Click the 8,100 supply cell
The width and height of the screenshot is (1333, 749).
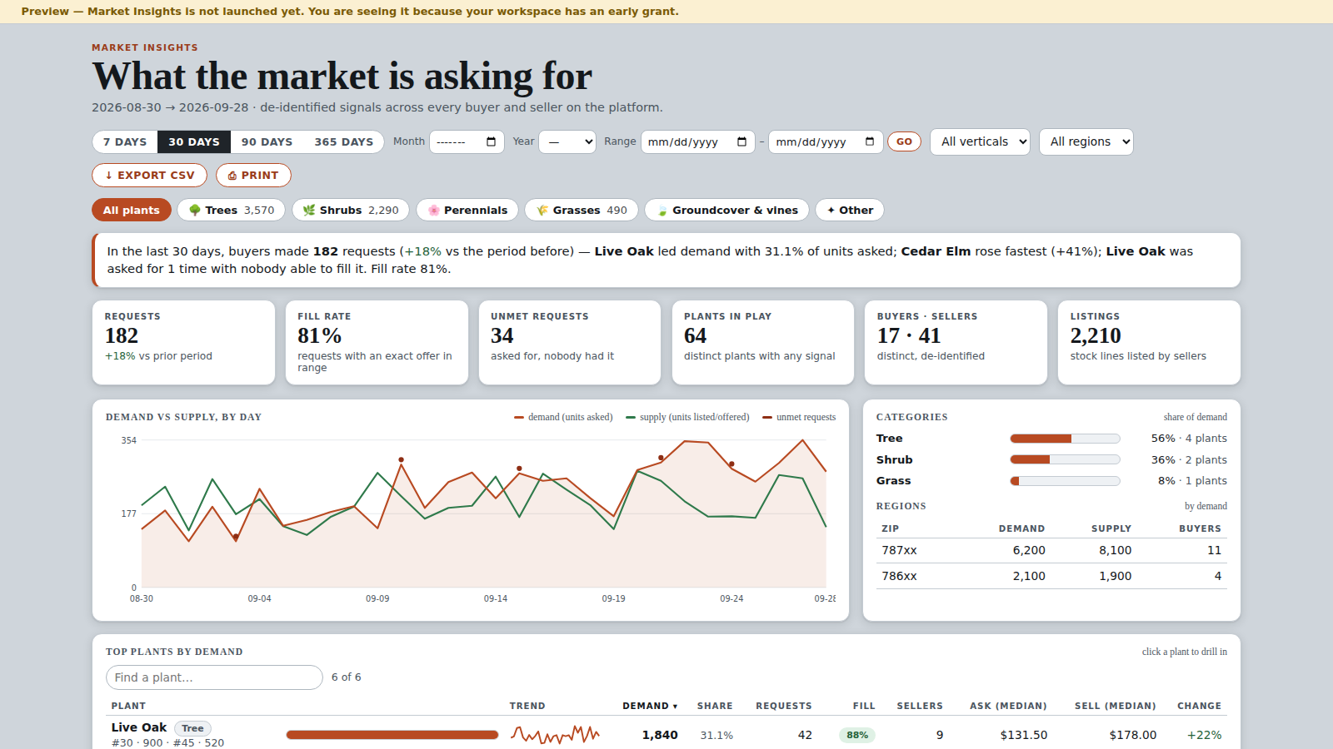pyautogui.click(x=1115, y=550)
